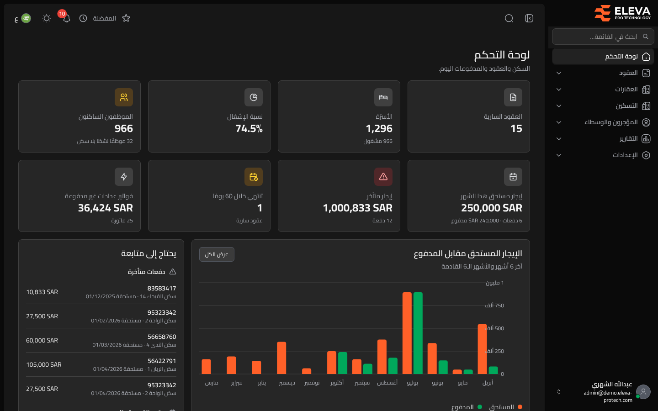Click lightning icon on فواتير عدادات غير مدفوعة card
Image resolution: width=658 pixels, height=411 pixels.
coord(124,177)
